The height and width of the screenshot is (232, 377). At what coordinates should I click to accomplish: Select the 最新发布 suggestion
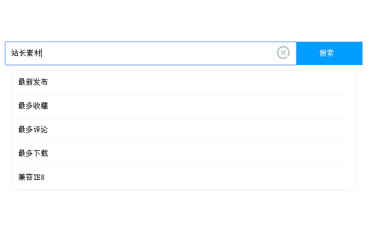click(x=34, y=82)
